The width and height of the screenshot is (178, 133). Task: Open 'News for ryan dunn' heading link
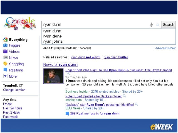click(60, 65)
